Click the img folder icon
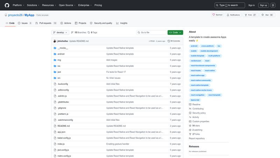The height and width of the screenshot is (158, 280). coord(55,60)
